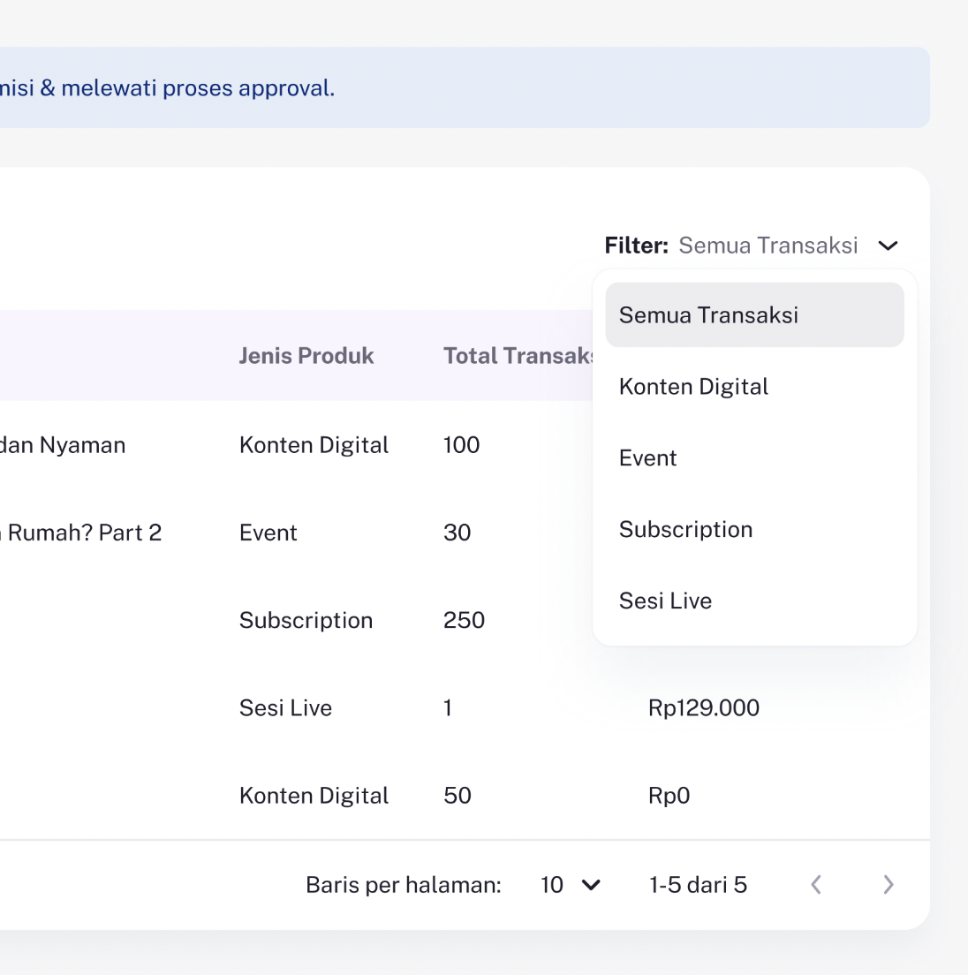Open rows per page dropdown
The width and height of the screenshot is (968, 975).
[571, 885]
